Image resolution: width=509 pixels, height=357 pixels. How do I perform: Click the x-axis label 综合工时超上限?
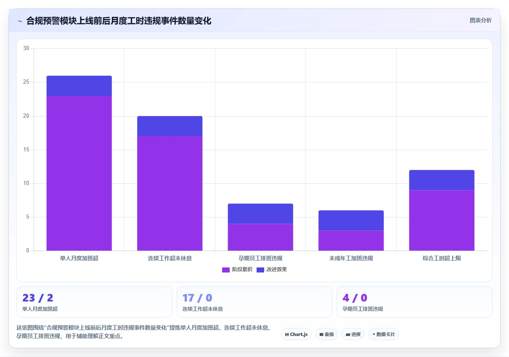pyautogui.click(x=442, y=258)
